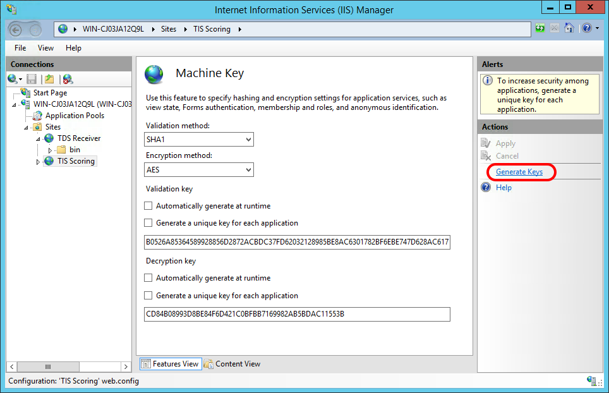This screenshot has height=393, width=609.
Task: Click the Connections scrollbar right arrow
Action: pyautogui.click(x=126, y=366)
